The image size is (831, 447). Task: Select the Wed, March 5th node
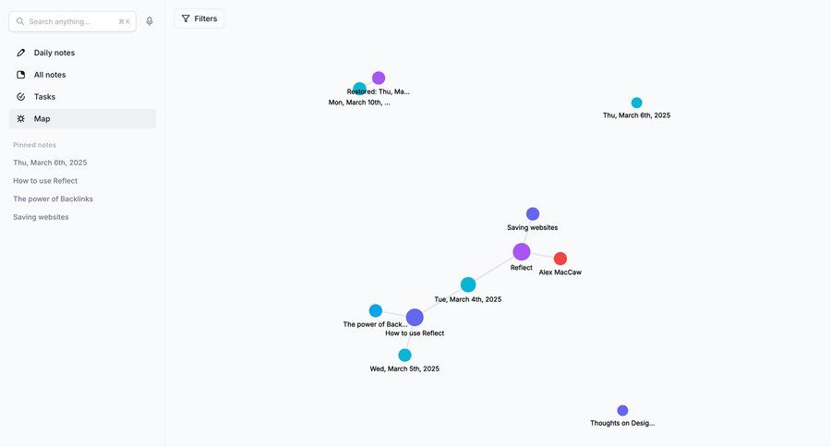tap(404, 355)
